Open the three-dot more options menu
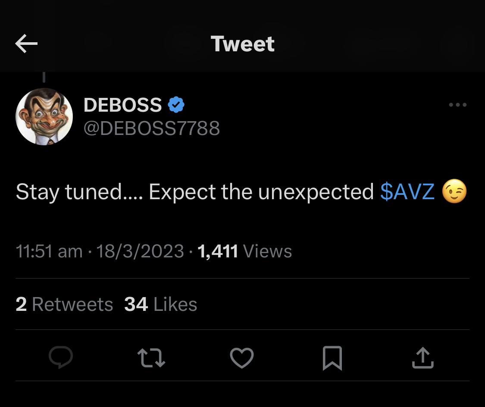 [x=457, y=105]
